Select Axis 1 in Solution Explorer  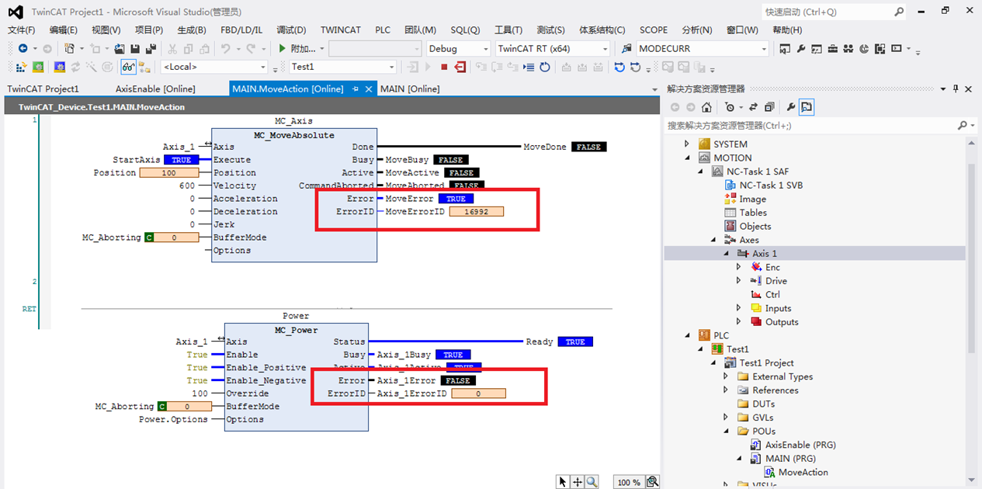(x=764, y=253)
